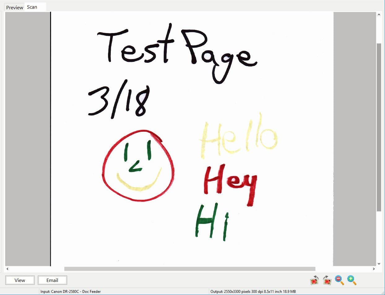Click the Email button

[x=52, y=280]
